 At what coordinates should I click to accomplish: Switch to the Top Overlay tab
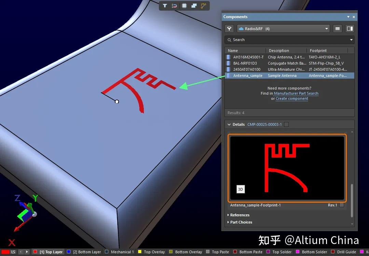pos(151,252)
